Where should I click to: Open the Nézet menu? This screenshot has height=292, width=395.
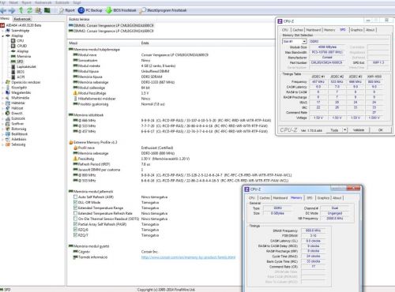tap(13, 2)
